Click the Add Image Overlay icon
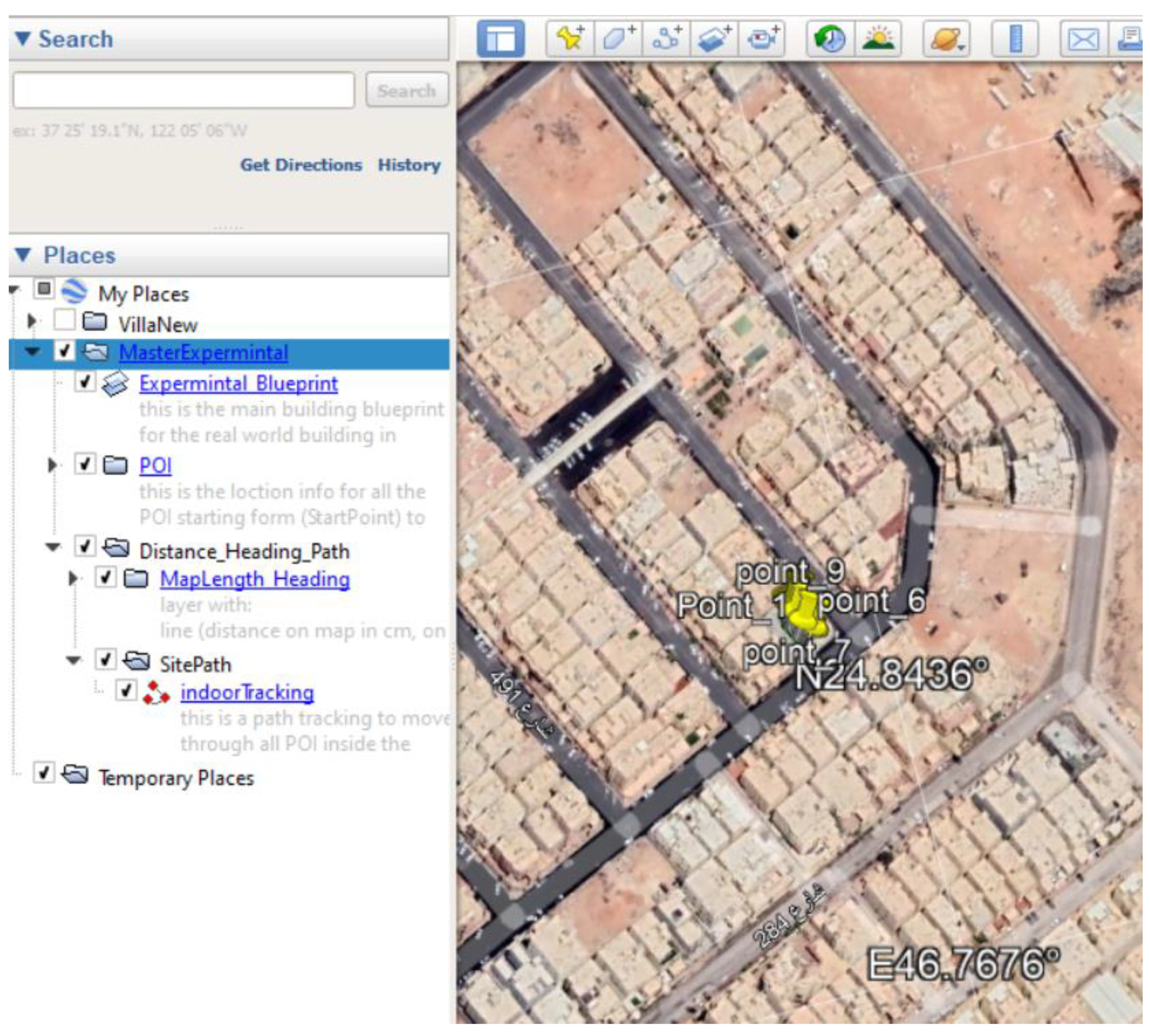This screenshot has width=1150, height=1034. [x=714, y=38]
